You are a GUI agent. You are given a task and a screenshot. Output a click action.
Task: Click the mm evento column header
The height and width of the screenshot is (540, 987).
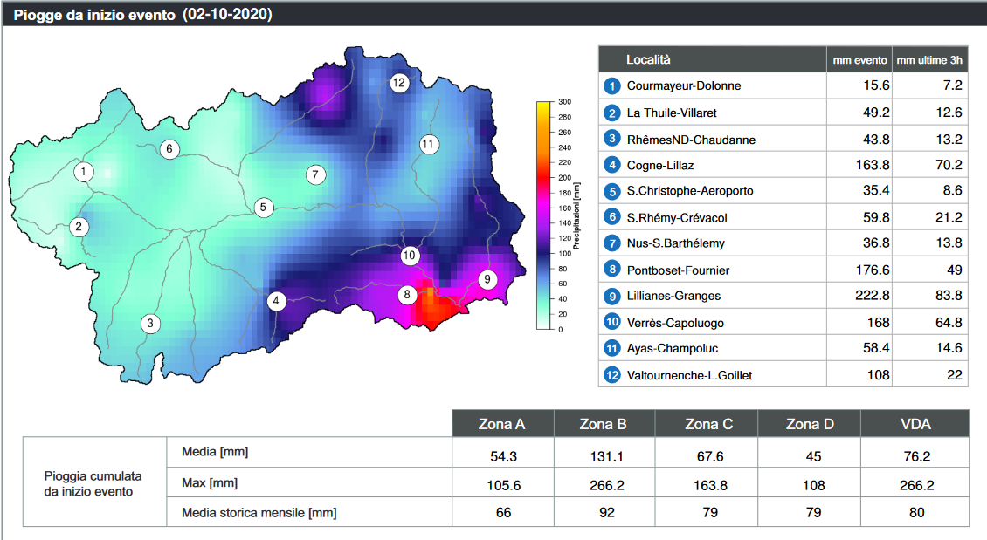tap(859, 60)
